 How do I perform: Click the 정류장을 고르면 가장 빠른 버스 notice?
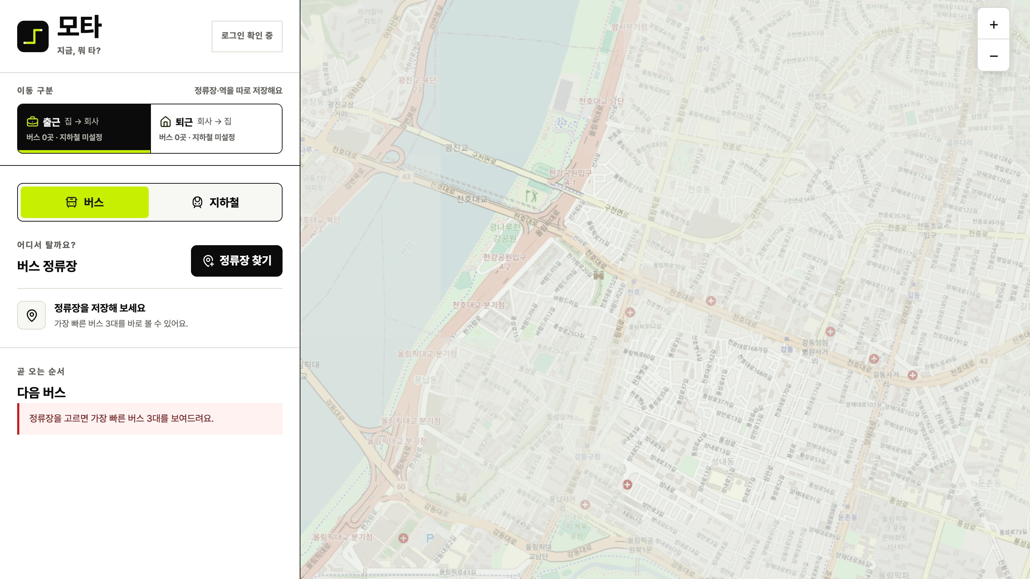coord(150,419)
